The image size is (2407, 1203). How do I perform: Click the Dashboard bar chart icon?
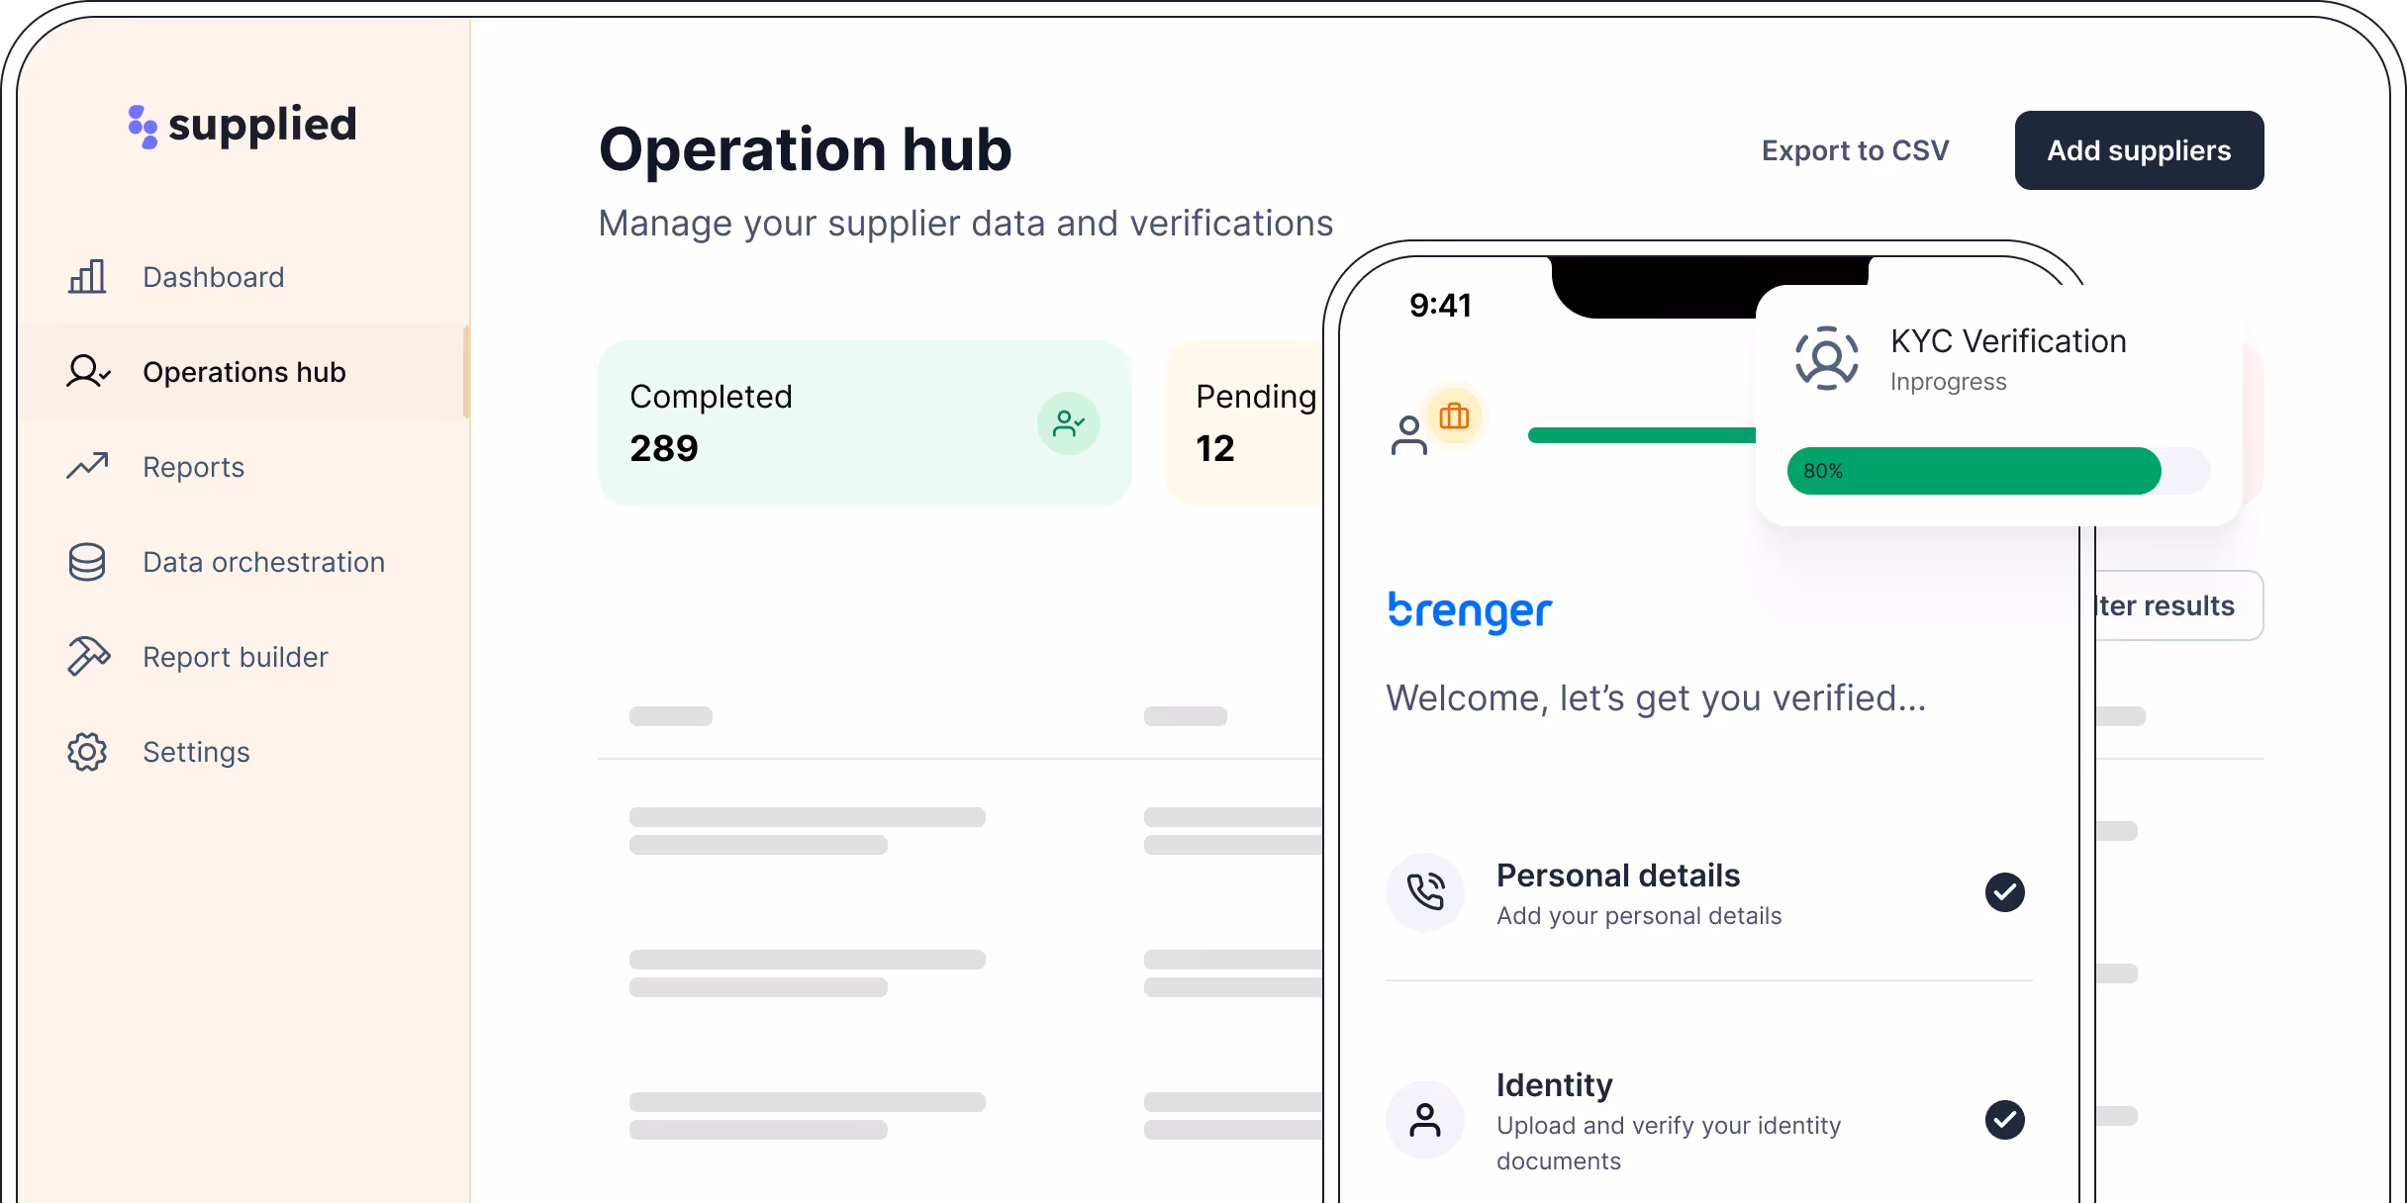pos(87,277)
